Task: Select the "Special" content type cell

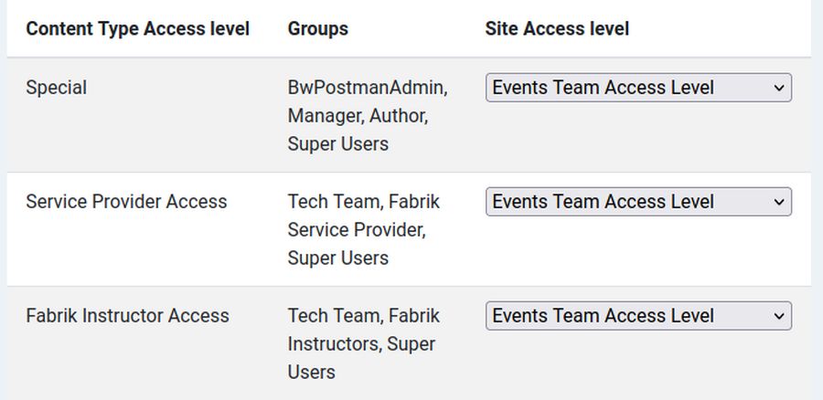Action: tap(57, 88)
